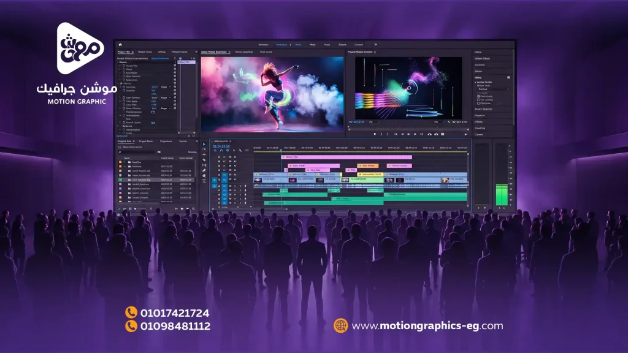This screenshot has height=353, width=628.
Task: Open the Fit zoom dropdown under monitor
Action: tap(375, 122)
